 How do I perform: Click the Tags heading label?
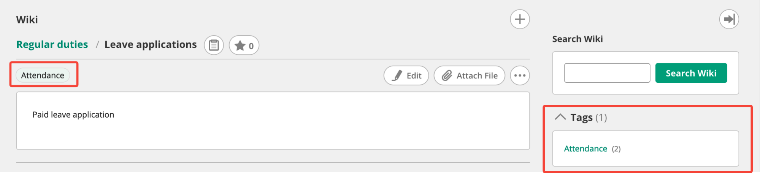point(581,118)
